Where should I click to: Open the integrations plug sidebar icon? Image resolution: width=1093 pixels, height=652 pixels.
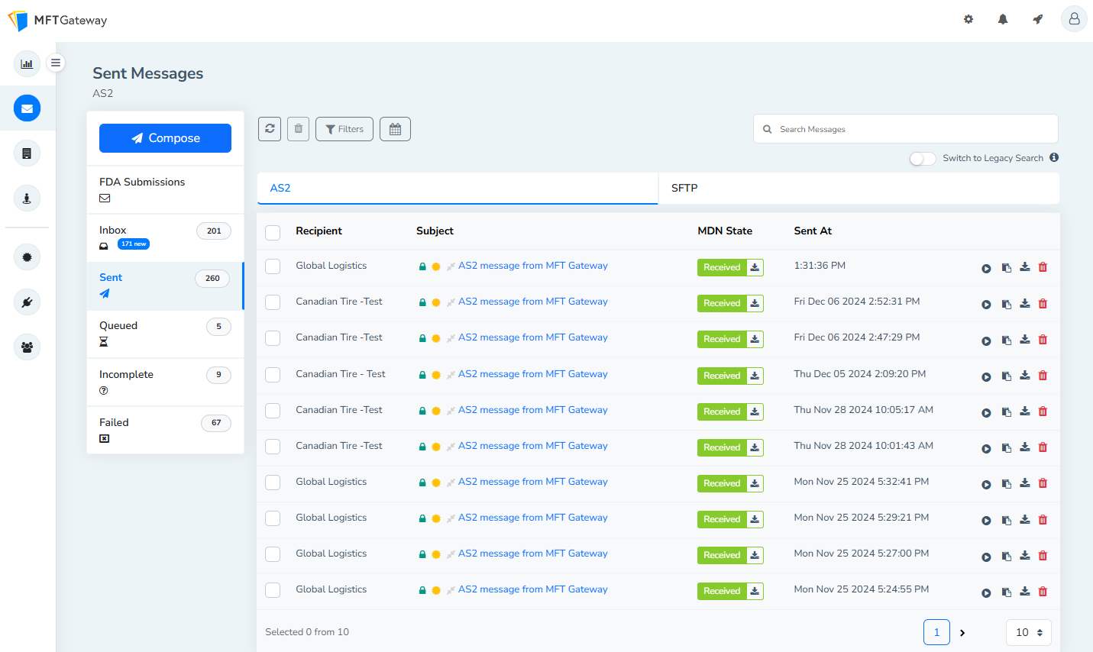tap(27, 302)
